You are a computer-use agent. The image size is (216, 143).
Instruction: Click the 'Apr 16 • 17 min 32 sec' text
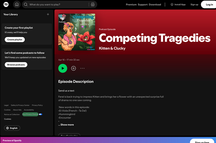69,60
